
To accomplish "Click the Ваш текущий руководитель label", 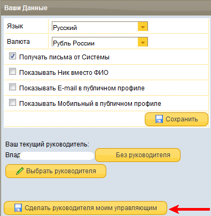I will (x=47, y=144).
